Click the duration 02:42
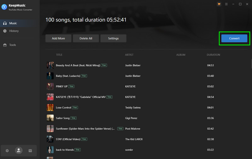Image resolution: width=252 pixels, height=159 pixels. pyautogui.click(x=210, y=129)
